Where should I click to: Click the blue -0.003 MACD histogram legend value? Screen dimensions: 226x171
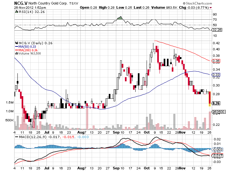click(x=83, y=137)
